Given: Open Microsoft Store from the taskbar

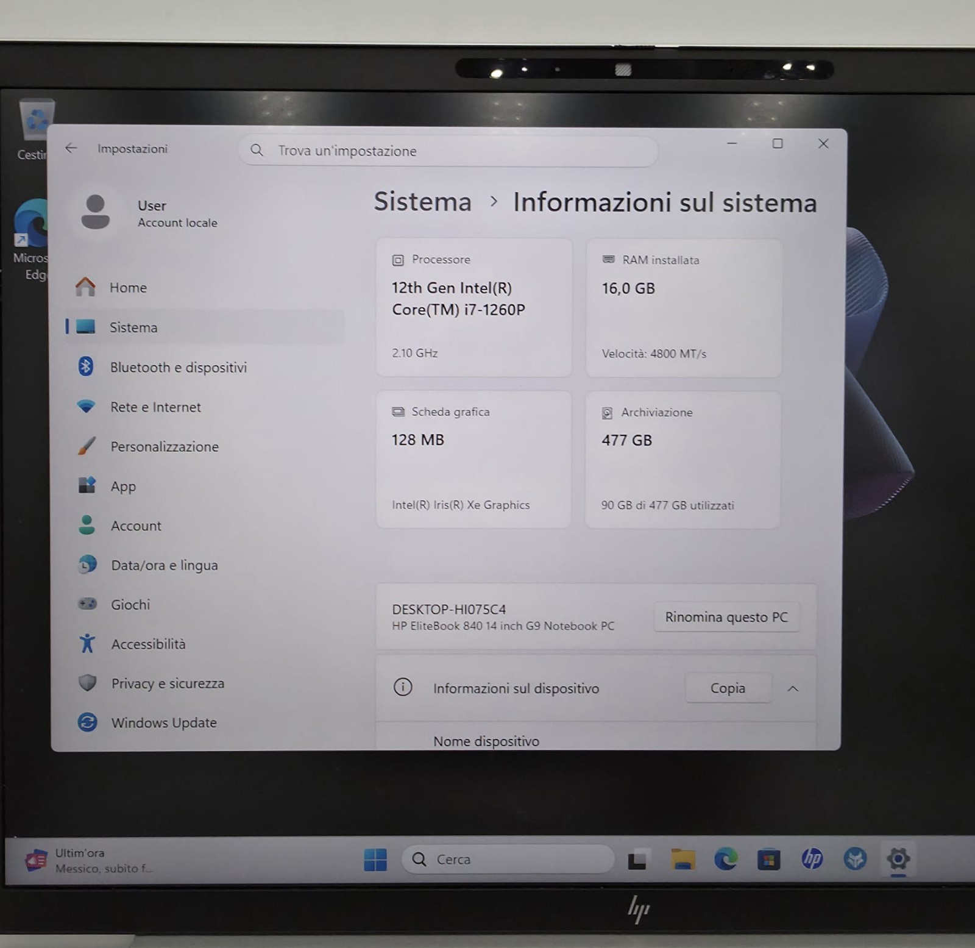Looking at the screenshot, I should [x=768, y=860].
